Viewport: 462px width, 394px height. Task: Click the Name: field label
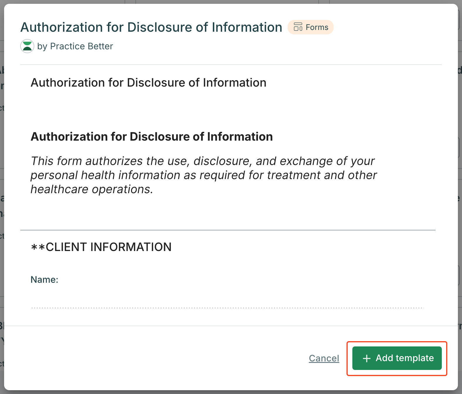(45, 279)
